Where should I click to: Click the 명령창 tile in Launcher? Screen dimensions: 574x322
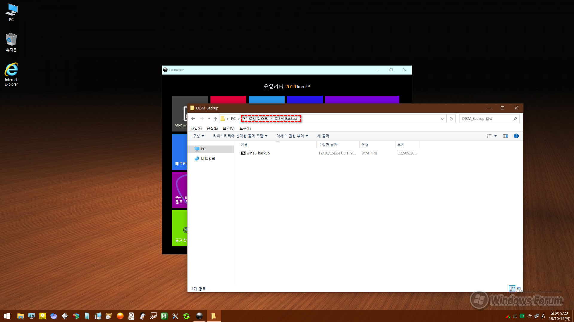(x=180, y=114)
